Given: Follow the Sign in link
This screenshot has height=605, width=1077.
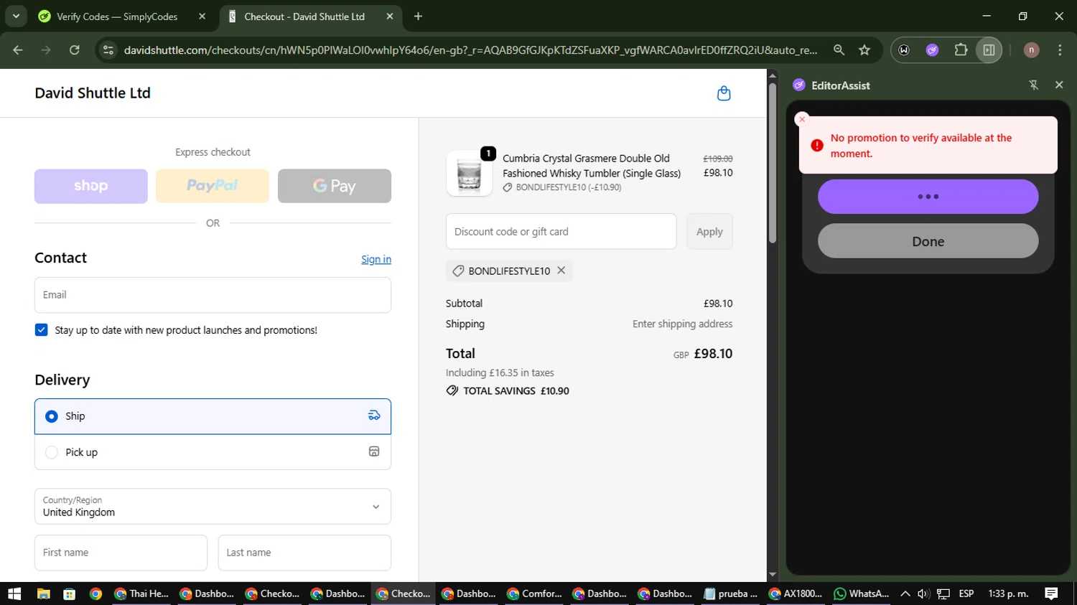Looking at the screenshot, I should (376, 259).
